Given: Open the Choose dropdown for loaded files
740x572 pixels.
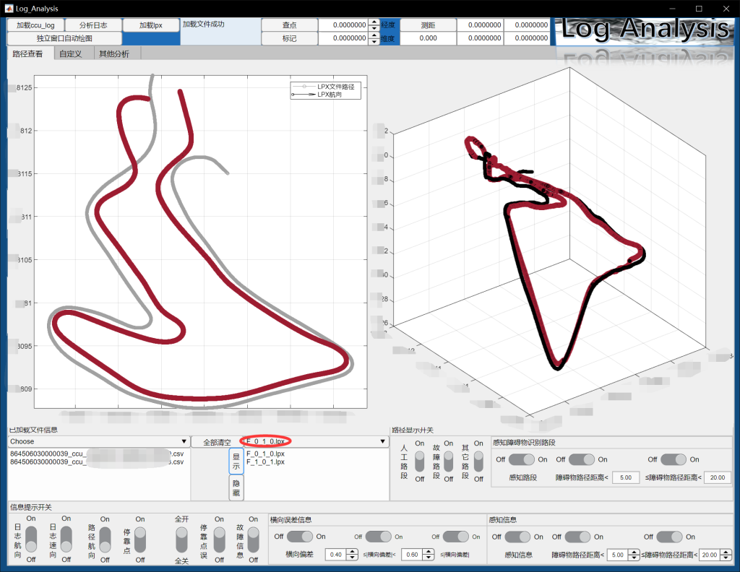Looking at the screenshot, I should [x=98, y=441].
